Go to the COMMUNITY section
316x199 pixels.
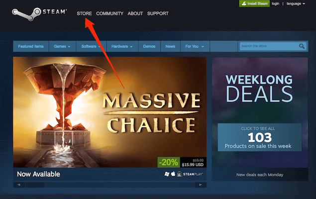(x=109, y=13)
